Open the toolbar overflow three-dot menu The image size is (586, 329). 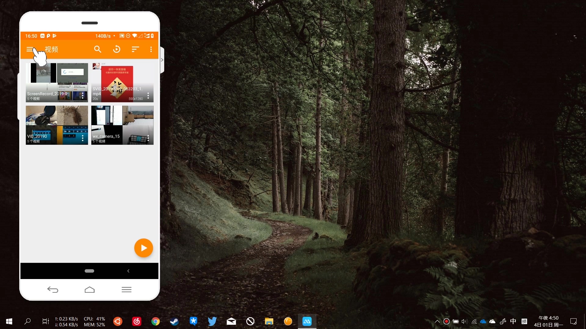pyautogui.click(x=151, y=49)
